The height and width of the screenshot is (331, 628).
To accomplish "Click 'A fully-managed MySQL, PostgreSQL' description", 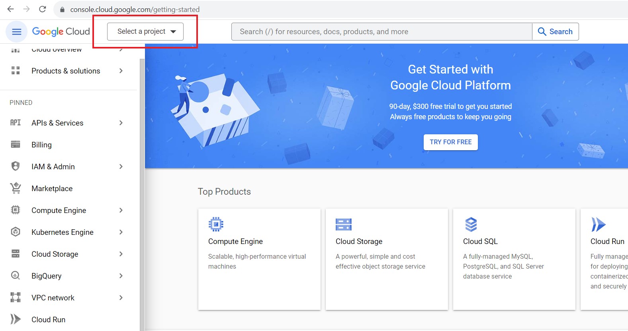I will [x=503, y=266].
